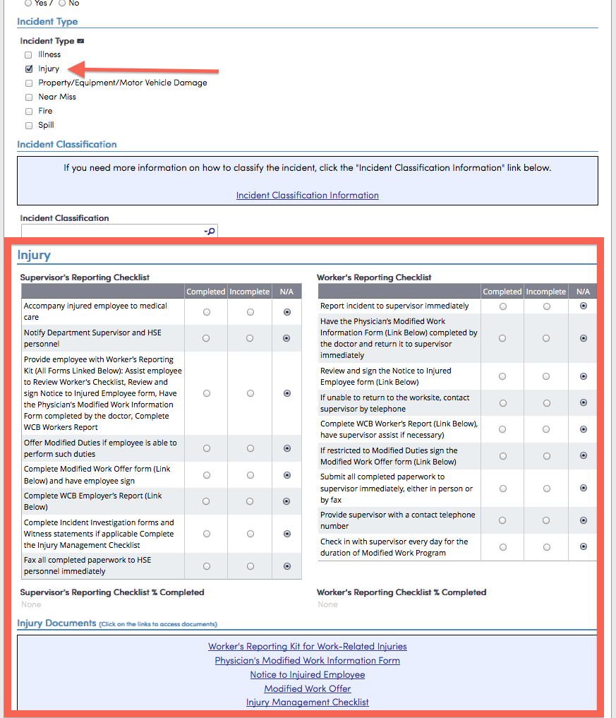Open Worker's Reporting Kit for Work-Related Injuries
The width and height of the screenshot is (616, 718).
(x=308, y=646)
